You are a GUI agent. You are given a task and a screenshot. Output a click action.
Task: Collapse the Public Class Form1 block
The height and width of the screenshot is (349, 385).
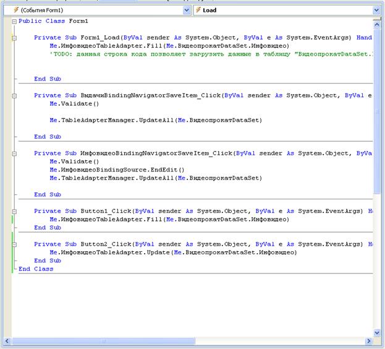(x=14, y=22)
